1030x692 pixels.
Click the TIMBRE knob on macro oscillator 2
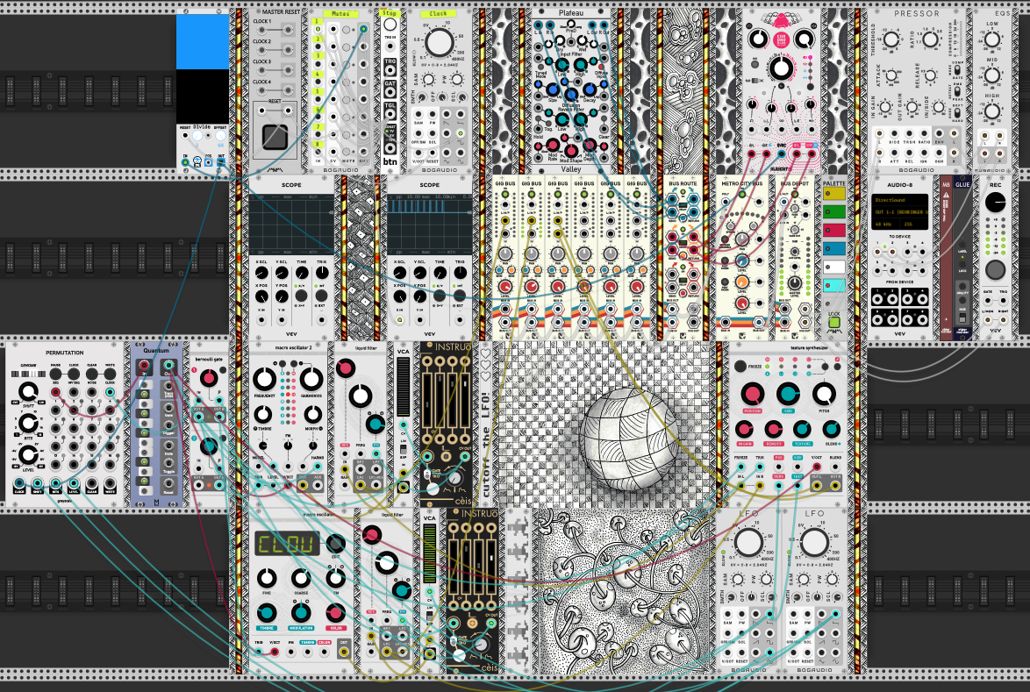click(x=262, y=414)
